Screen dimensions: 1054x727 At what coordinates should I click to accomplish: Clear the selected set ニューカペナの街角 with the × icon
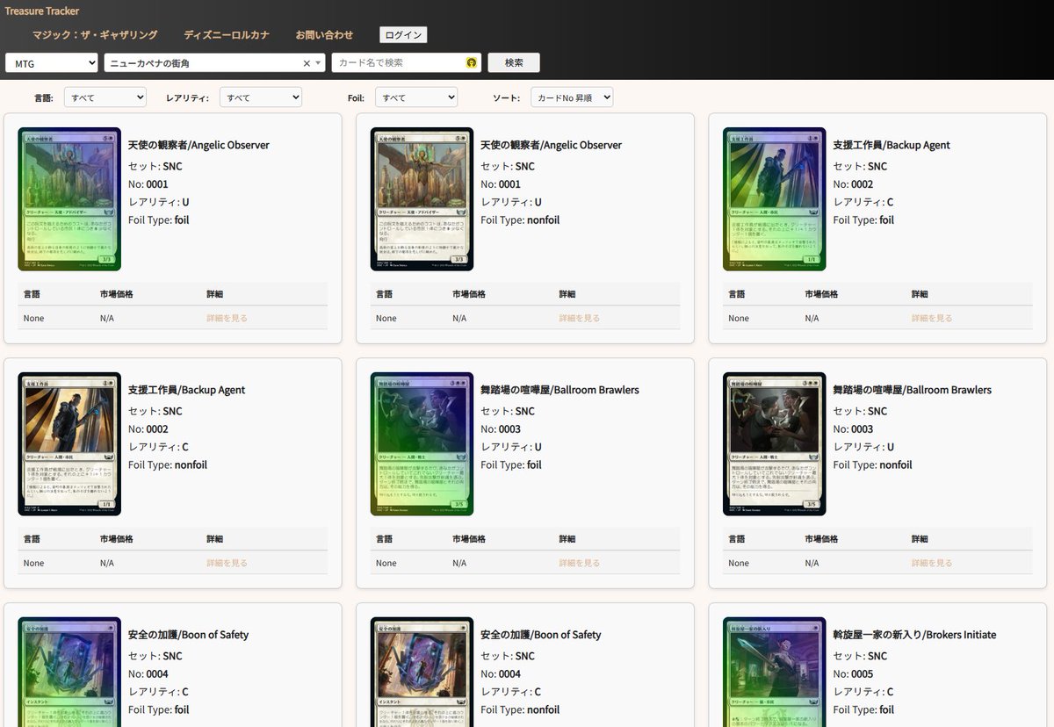pos(307,62)
